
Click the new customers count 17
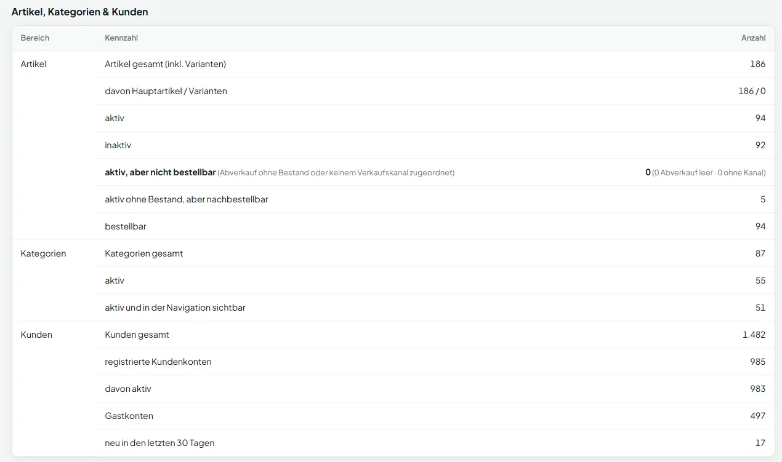[x=761, y=443]
